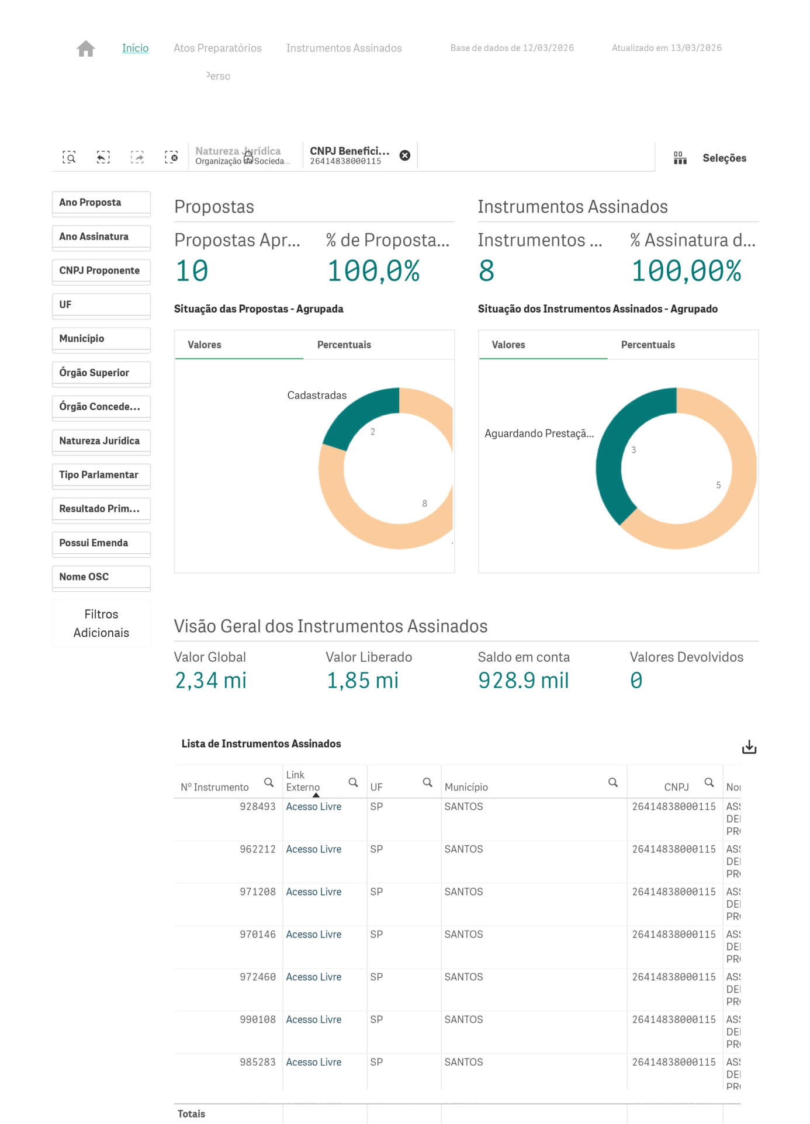Search within the Nº Instrumento column
810x1124 pixels.
point(269,782)
